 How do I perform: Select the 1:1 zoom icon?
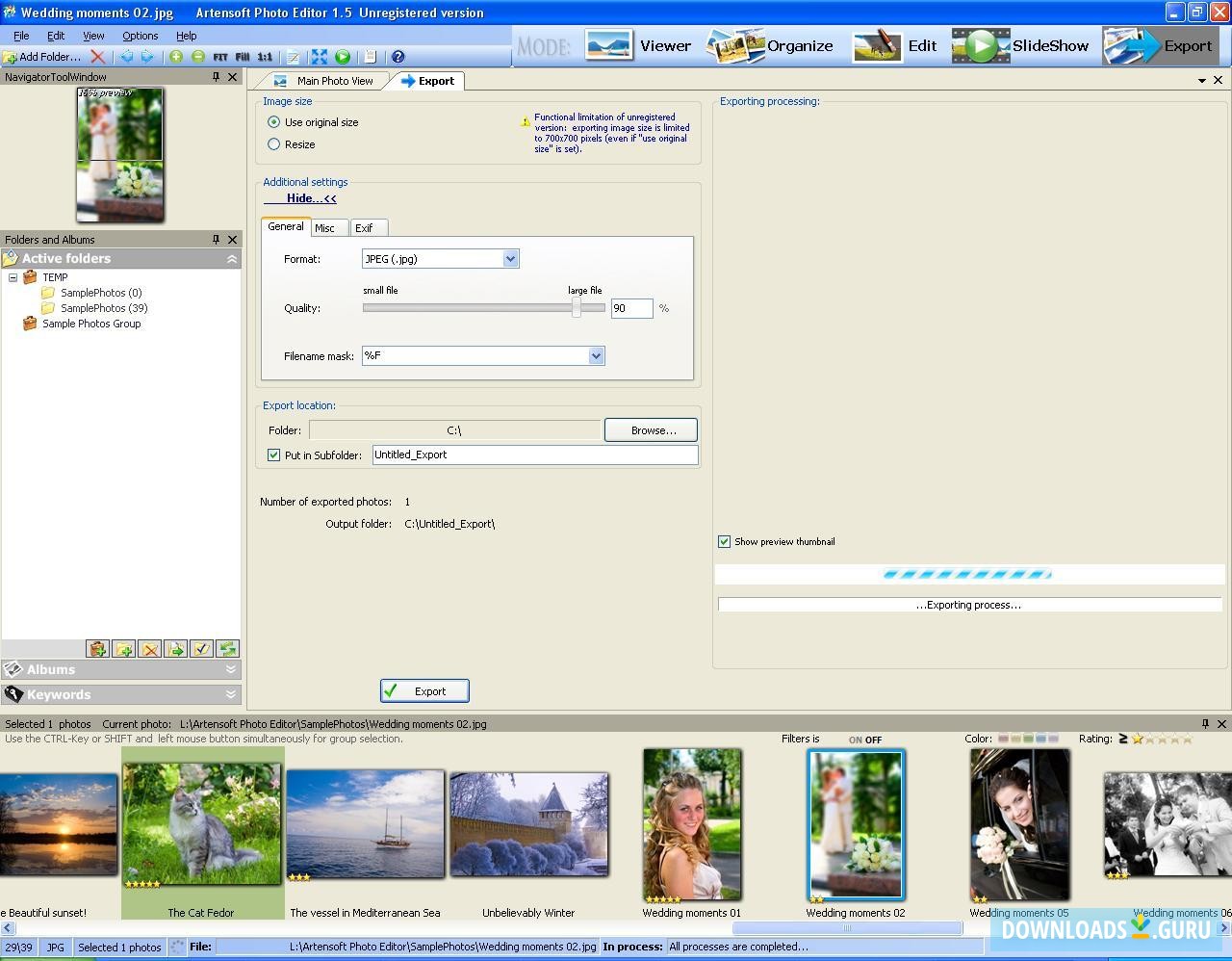pos(265,57)
